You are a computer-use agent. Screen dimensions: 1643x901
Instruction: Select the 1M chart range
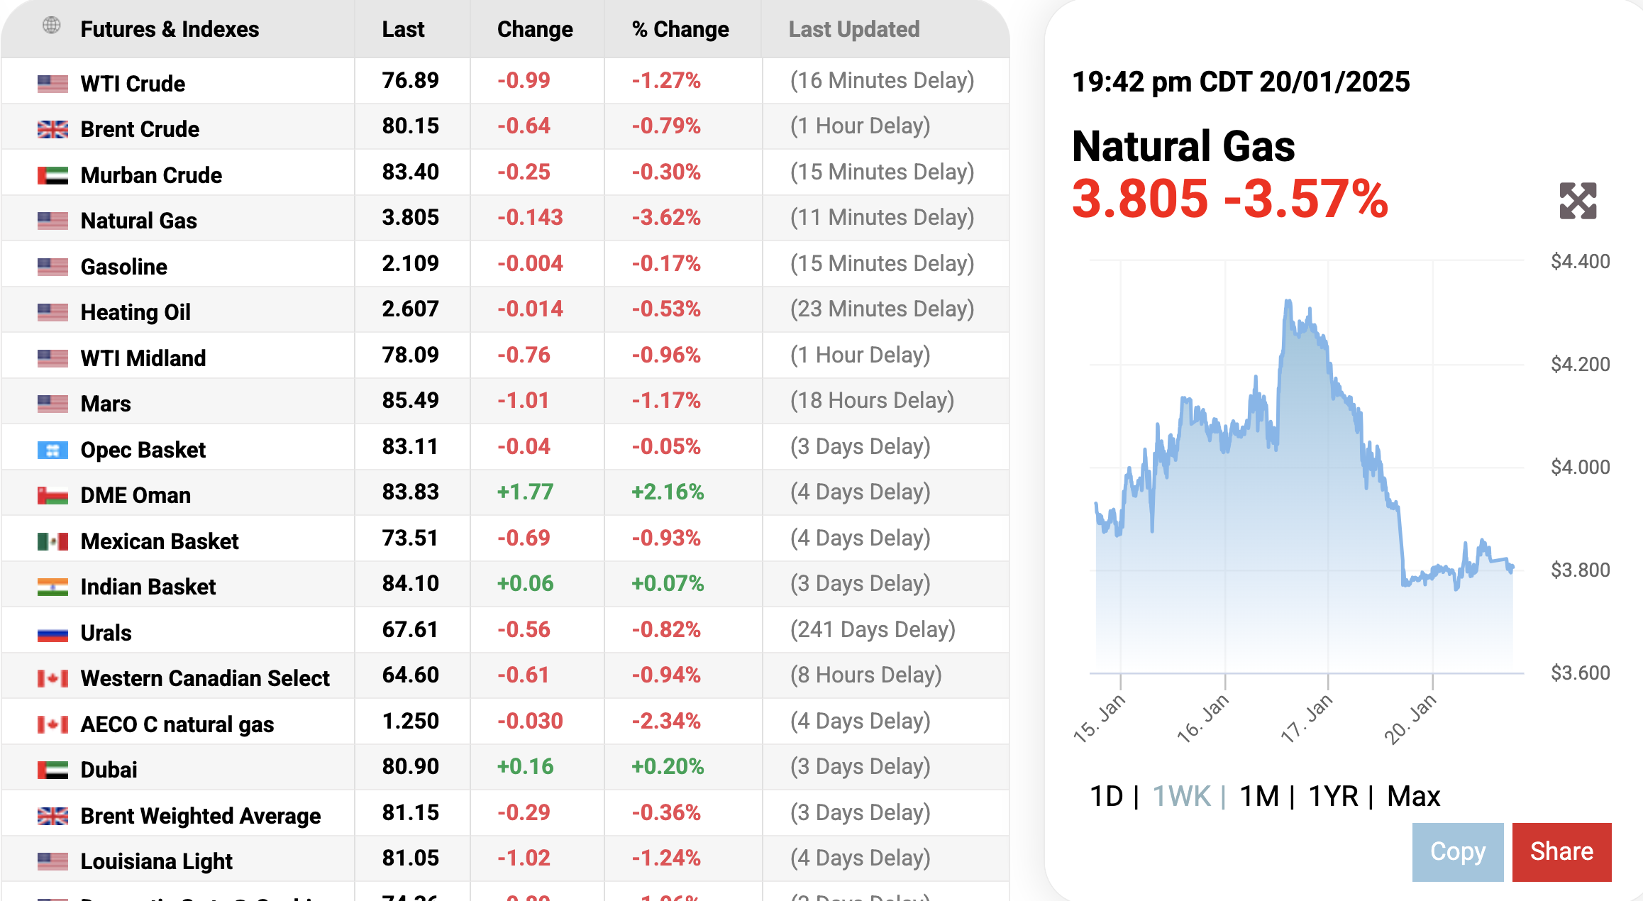click(x=1259, y=797)
